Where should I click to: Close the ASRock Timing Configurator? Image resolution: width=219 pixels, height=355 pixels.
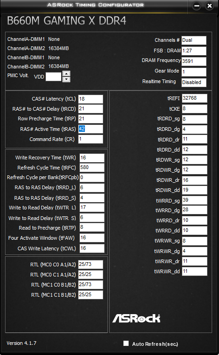pyautogui.click(x=209, y=6)
